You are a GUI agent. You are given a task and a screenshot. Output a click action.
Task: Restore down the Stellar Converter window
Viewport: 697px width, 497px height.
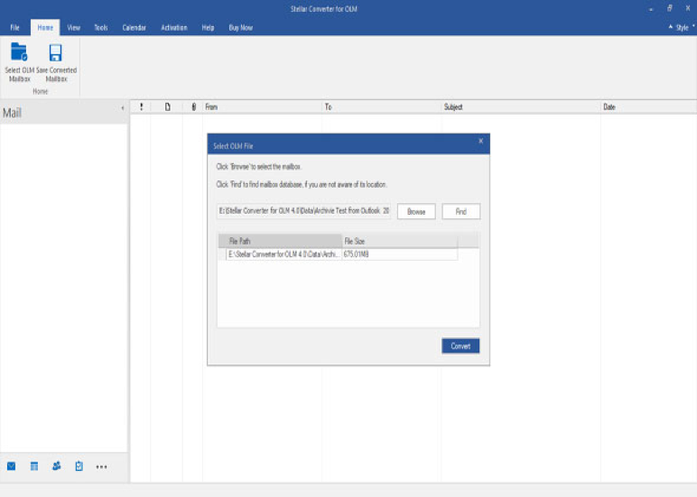[x=669, y=8]
